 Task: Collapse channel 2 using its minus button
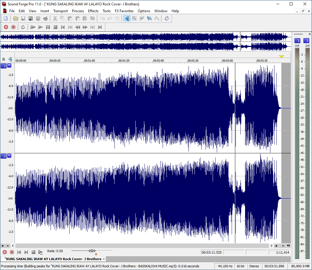[x=9, y=156]
